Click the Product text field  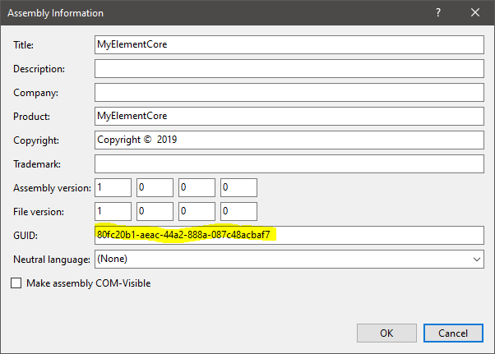click(289, 116)
